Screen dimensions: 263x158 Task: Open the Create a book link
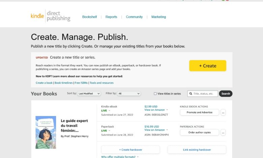click(x=44, y=83)
